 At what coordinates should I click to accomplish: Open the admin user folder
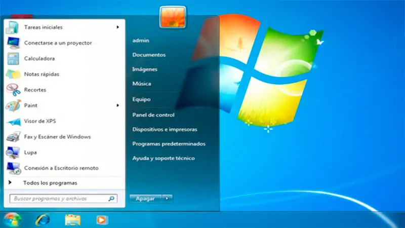141,41
